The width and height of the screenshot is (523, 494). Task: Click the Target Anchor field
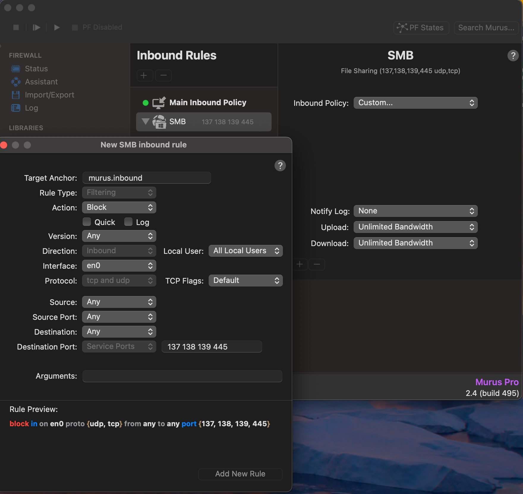click(146, 178)
